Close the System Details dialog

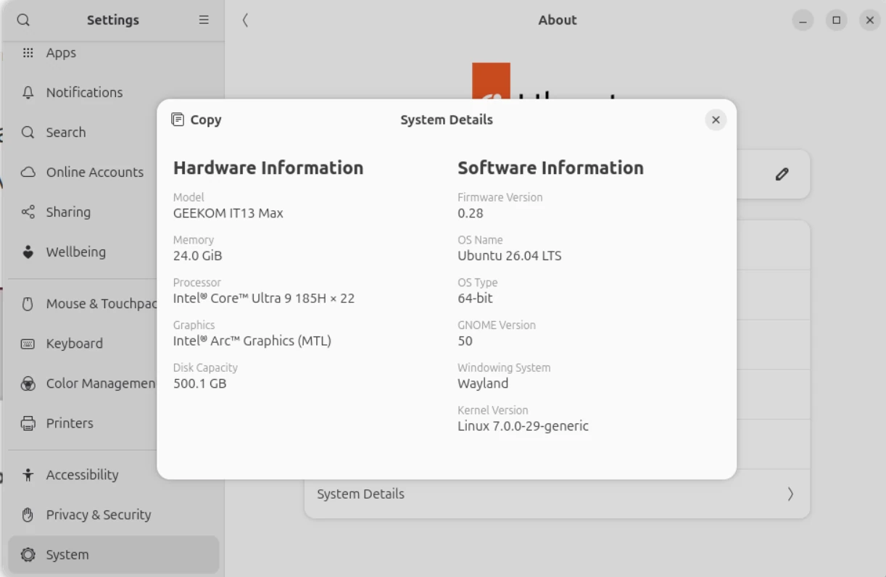716,120
